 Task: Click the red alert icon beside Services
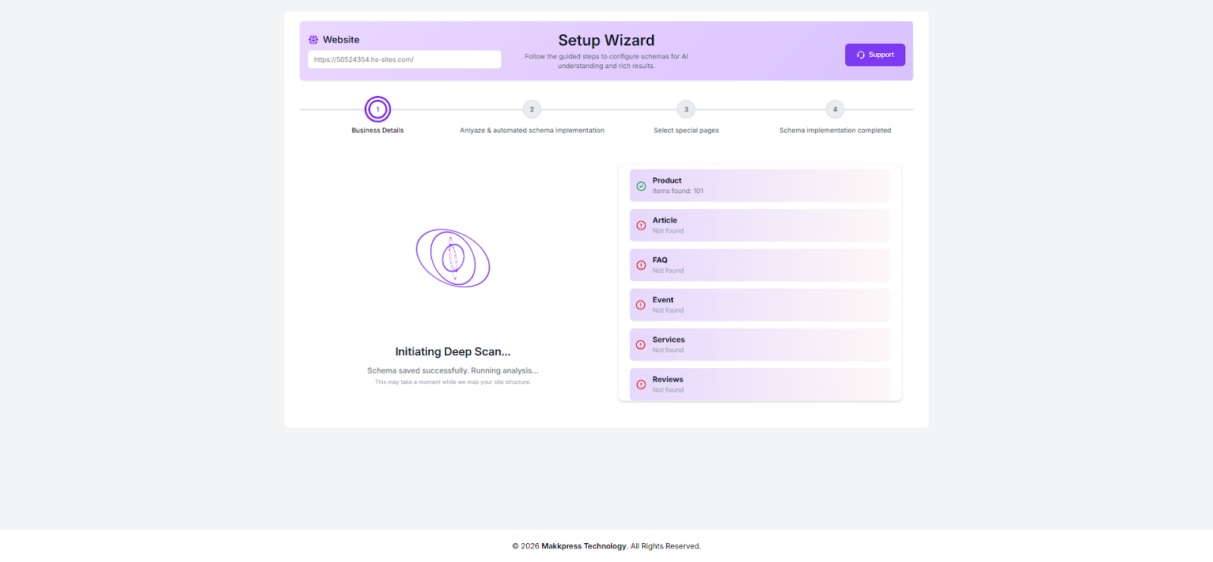click(641, 345)
